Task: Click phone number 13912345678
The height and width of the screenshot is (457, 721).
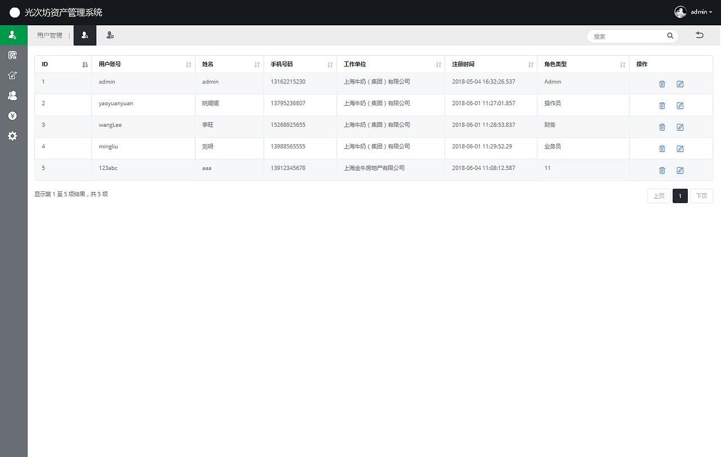Action: tap(288, 168)
